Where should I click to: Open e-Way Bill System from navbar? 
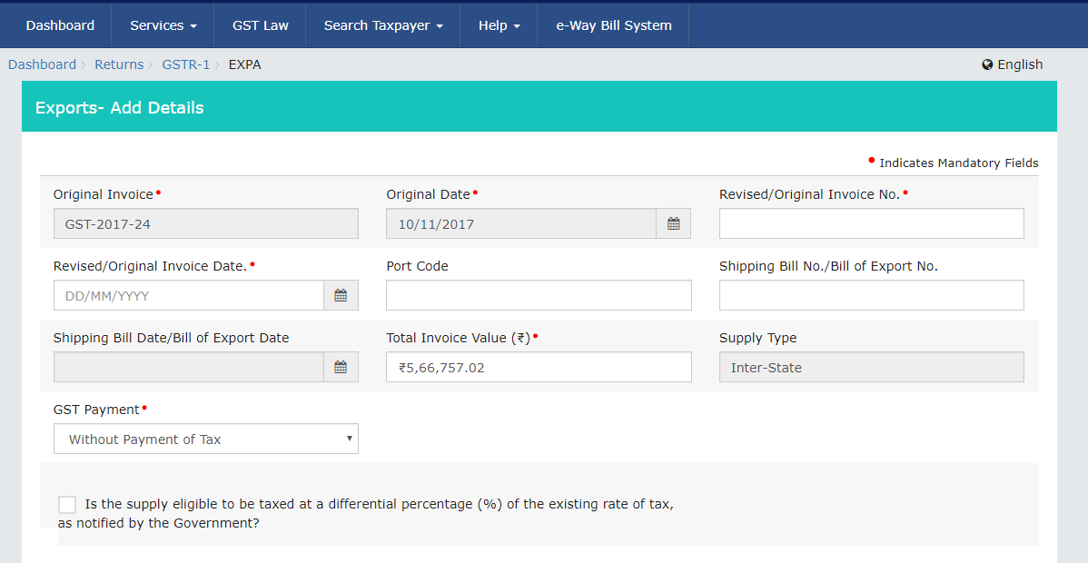coord(613,25)
